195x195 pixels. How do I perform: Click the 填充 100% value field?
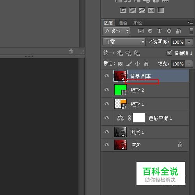tap(178, 64)
